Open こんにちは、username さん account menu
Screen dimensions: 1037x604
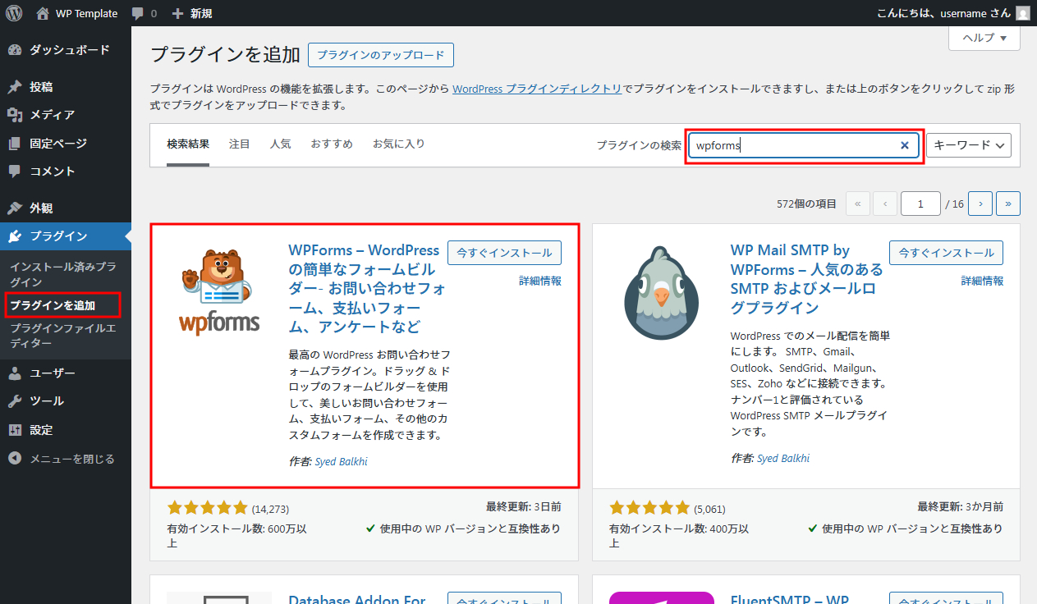[x=953, y=13]
